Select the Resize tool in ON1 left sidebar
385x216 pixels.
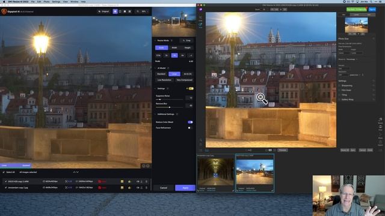200,25
